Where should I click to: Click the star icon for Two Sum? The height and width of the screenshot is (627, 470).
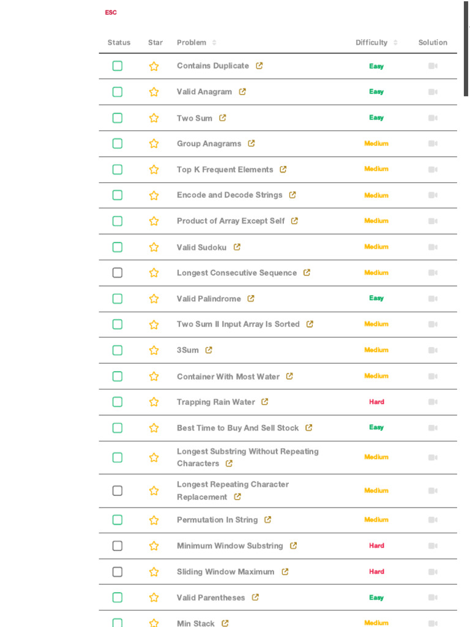[x=154, y=118]
